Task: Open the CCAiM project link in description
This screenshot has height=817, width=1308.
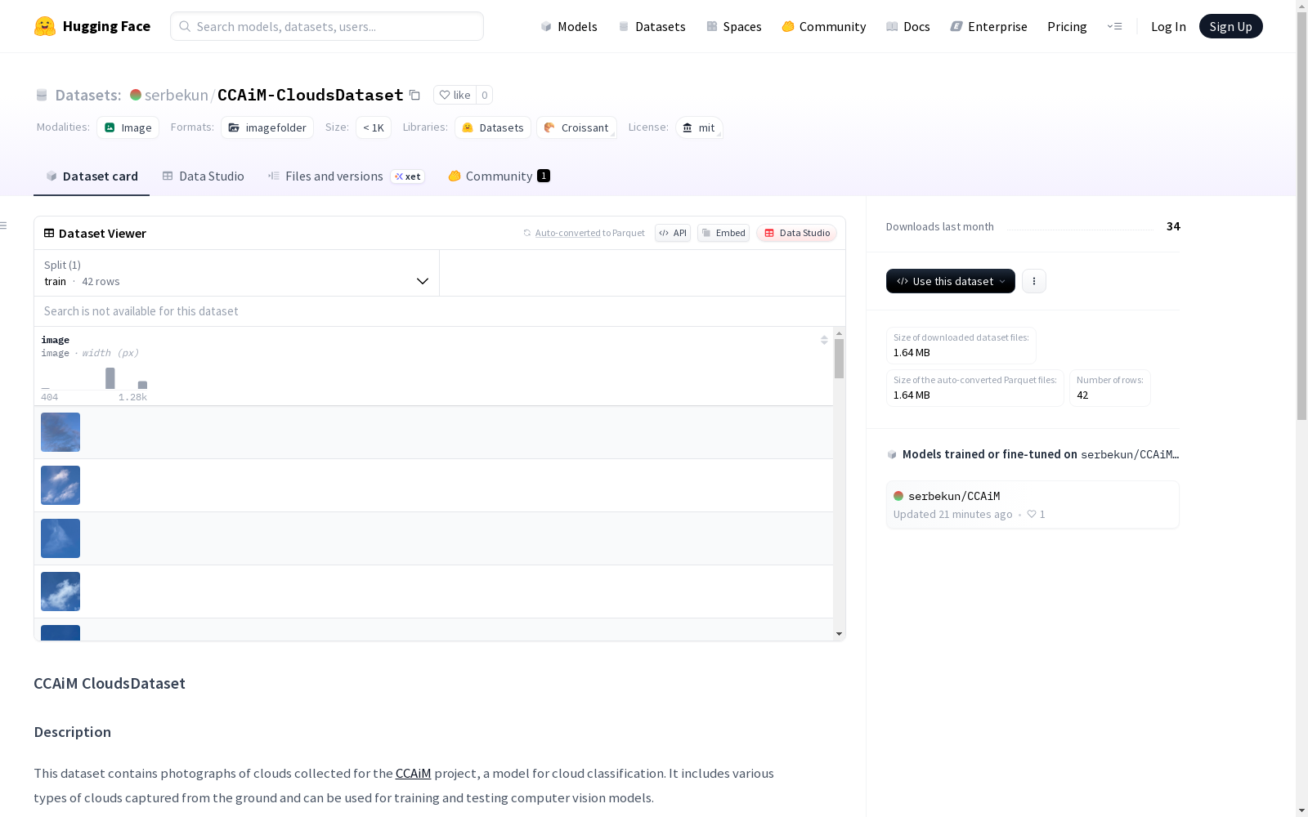Action: [x=413, y=773]
